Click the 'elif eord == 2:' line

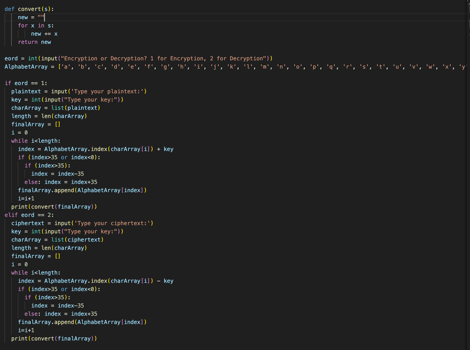tap(29, 215)
